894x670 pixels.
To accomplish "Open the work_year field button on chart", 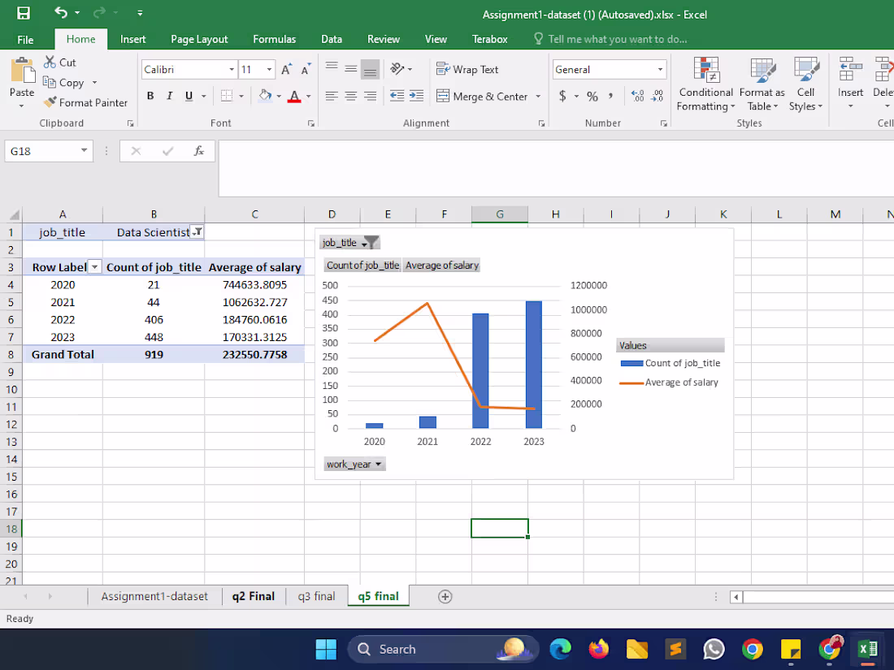I will [354, 464].
